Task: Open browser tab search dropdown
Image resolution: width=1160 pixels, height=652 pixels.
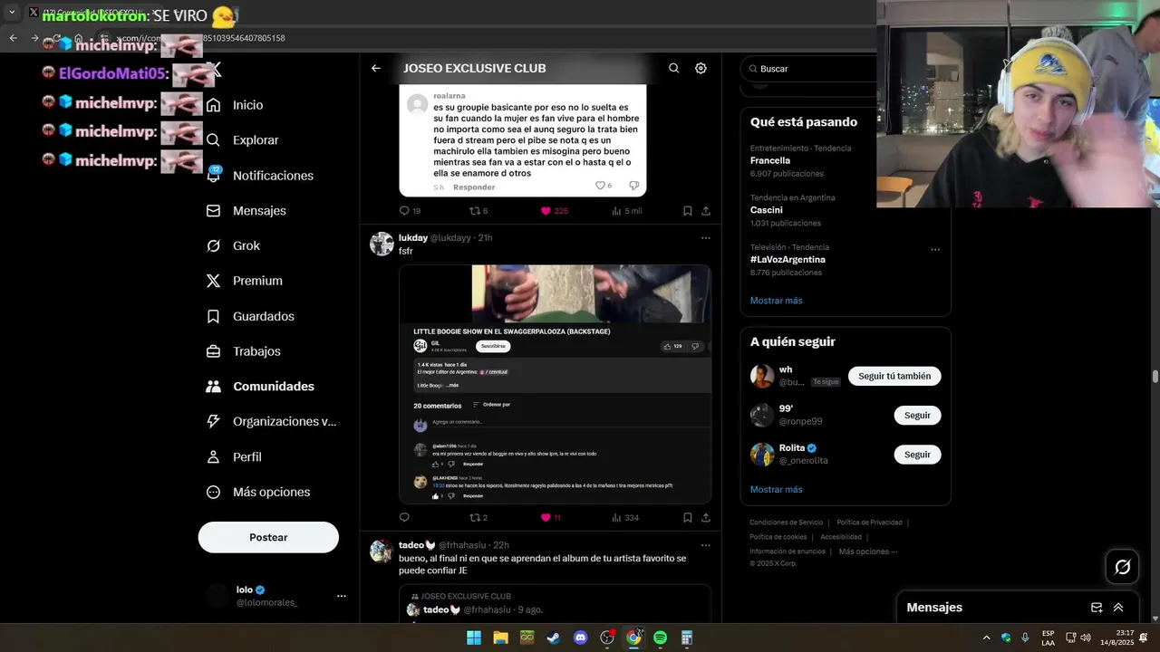Action: (12, 13)
